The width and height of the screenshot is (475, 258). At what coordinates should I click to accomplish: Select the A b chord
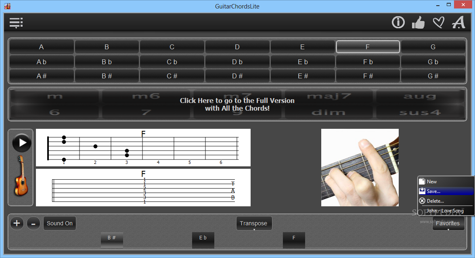point(42,62)
